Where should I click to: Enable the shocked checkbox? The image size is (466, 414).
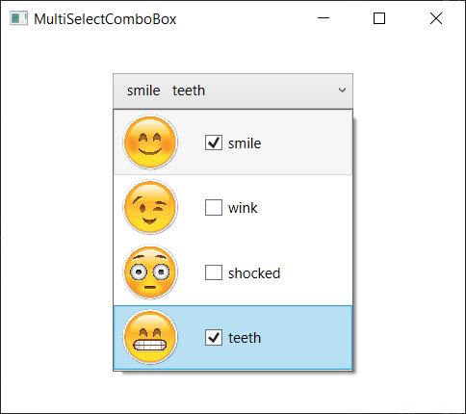(214, 272)
